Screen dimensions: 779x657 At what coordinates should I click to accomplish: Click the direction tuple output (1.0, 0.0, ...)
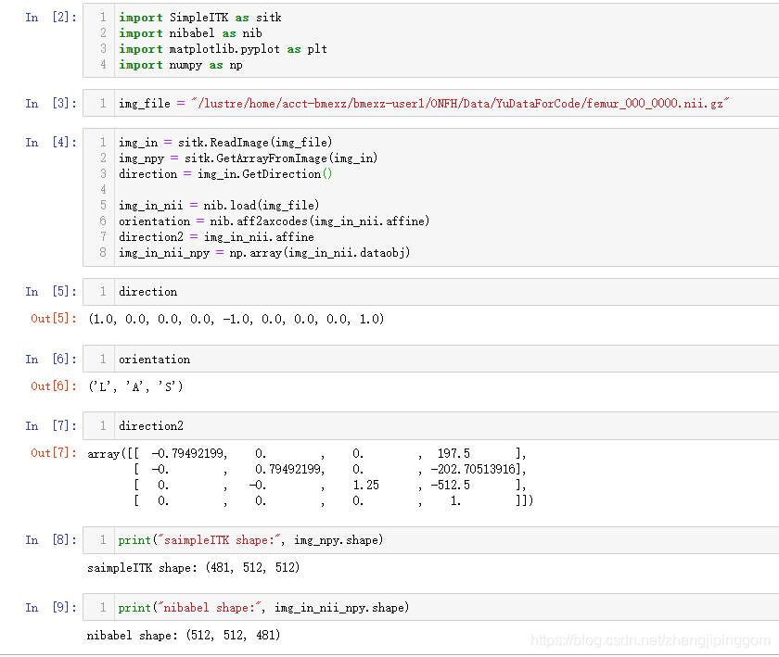pyautogui.click(x=236, y=320)
